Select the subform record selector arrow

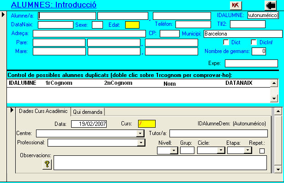click(12, 110)
